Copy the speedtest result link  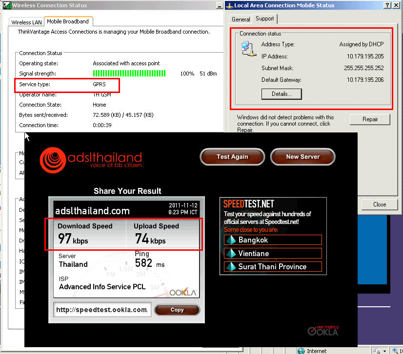tap(177, 310)
